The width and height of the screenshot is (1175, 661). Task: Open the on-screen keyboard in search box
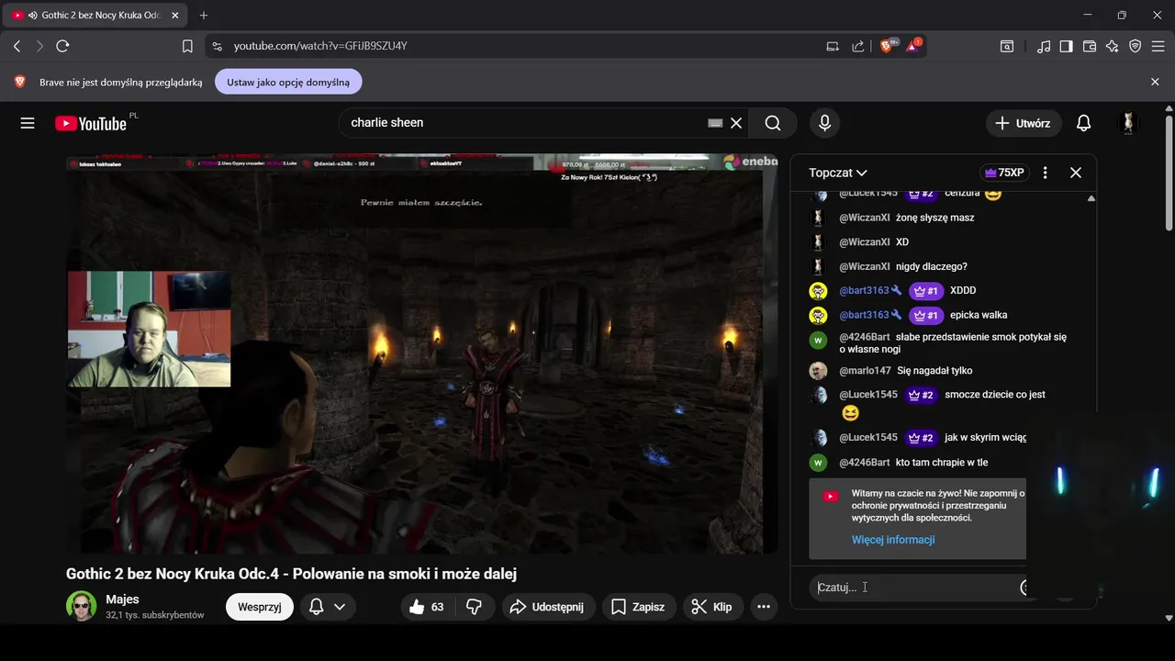coord(715,123)
